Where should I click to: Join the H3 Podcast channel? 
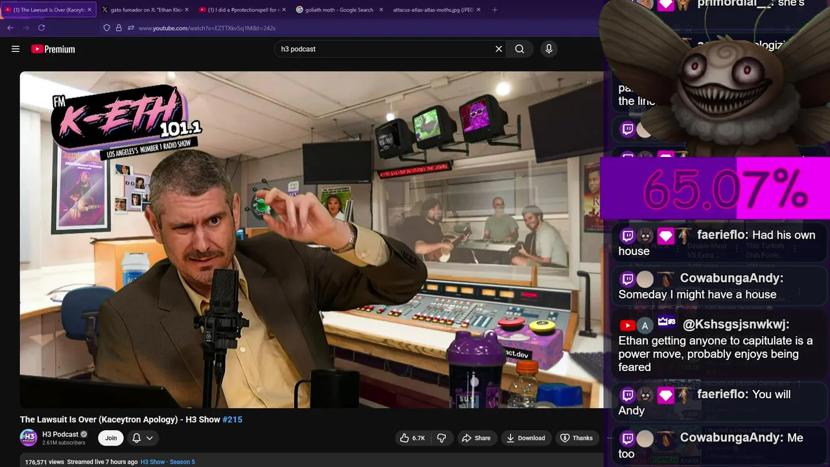111,438
